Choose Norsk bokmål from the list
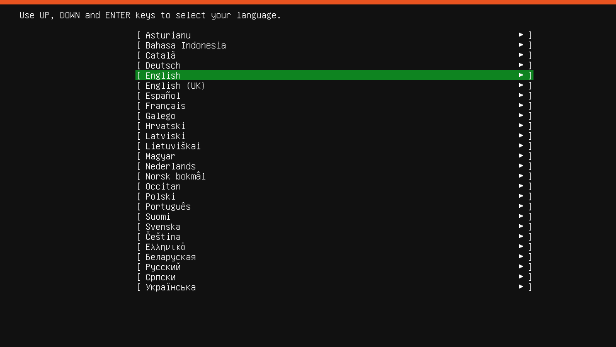 pyautogui.click(x=334, y=176)
